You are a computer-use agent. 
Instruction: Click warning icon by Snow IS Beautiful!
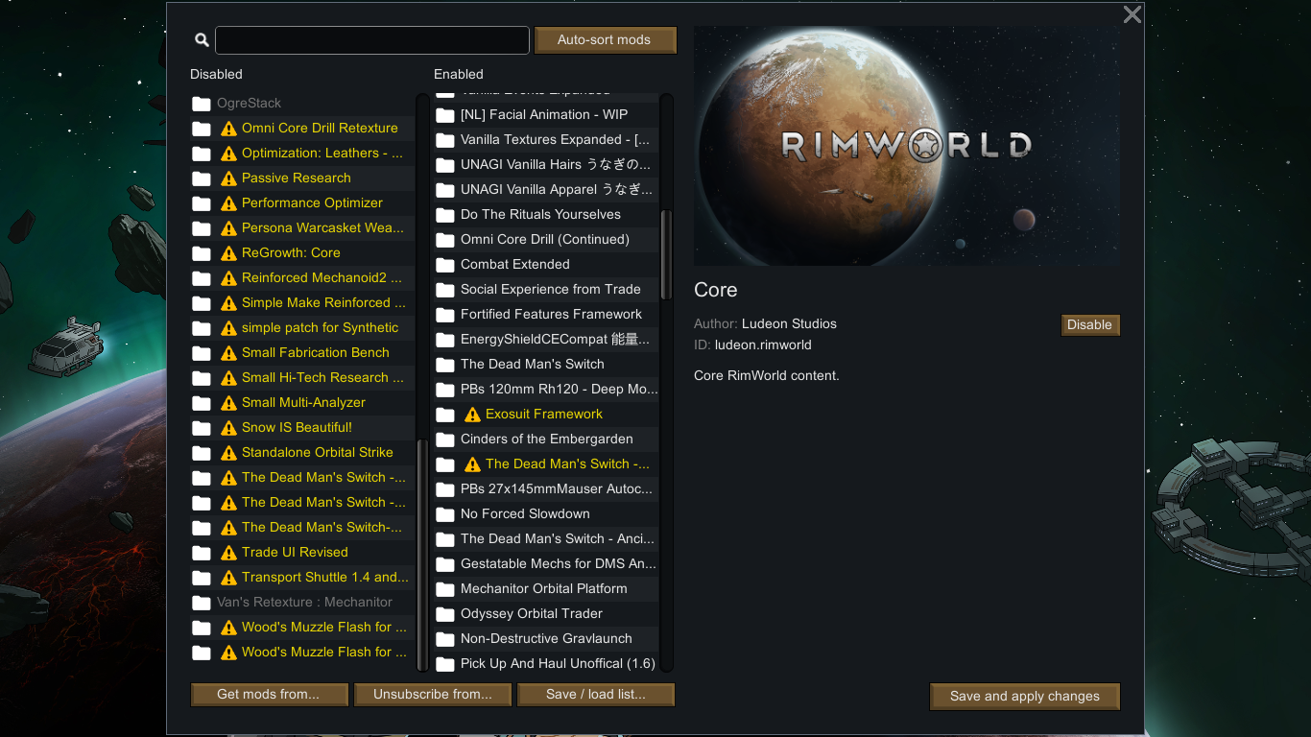point(228,428)
